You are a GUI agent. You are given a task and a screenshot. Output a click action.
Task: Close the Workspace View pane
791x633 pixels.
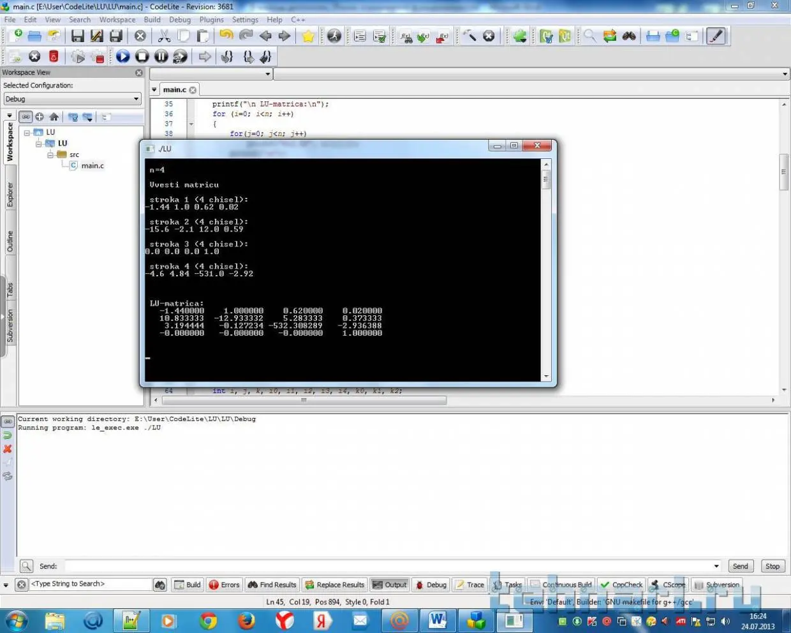click(139, 73)
